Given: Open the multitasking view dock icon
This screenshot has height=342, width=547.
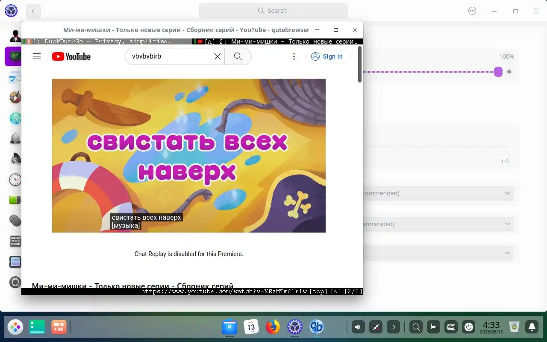Looking at the screenshot, I should point(59,327).
